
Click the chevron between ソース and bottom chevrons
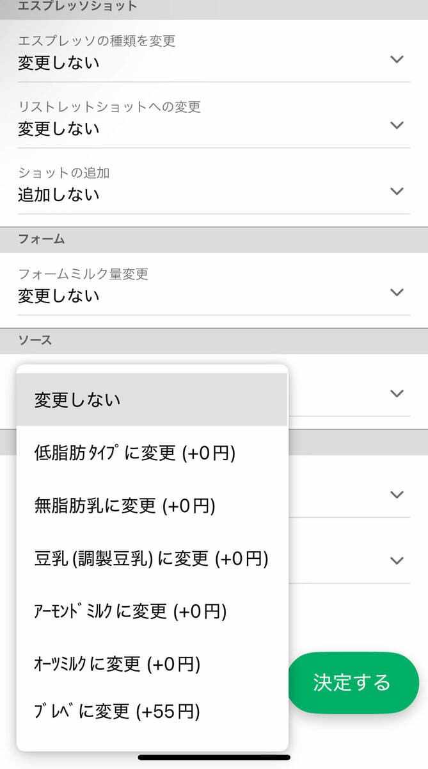[397, 495]
